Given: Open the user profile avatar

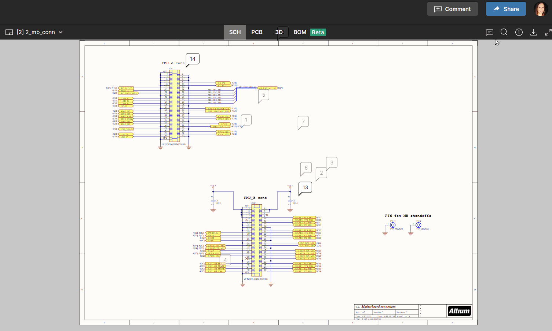Looking at the screenshot, I should [541, 9].
